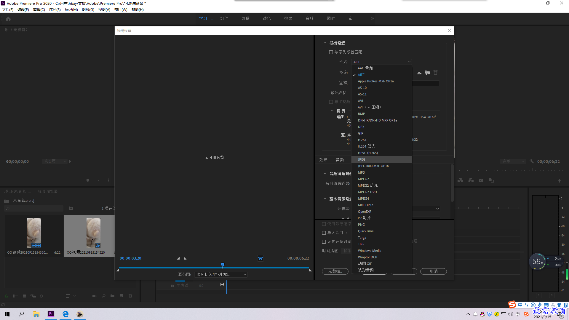Click the scale-to-fit icon under the preview
Viewport: 569px width, 320px height.
(x=260, y=258)
